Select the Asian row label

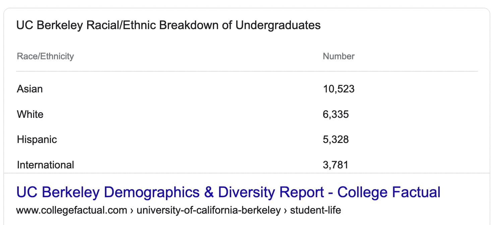(x=30, y=89)
